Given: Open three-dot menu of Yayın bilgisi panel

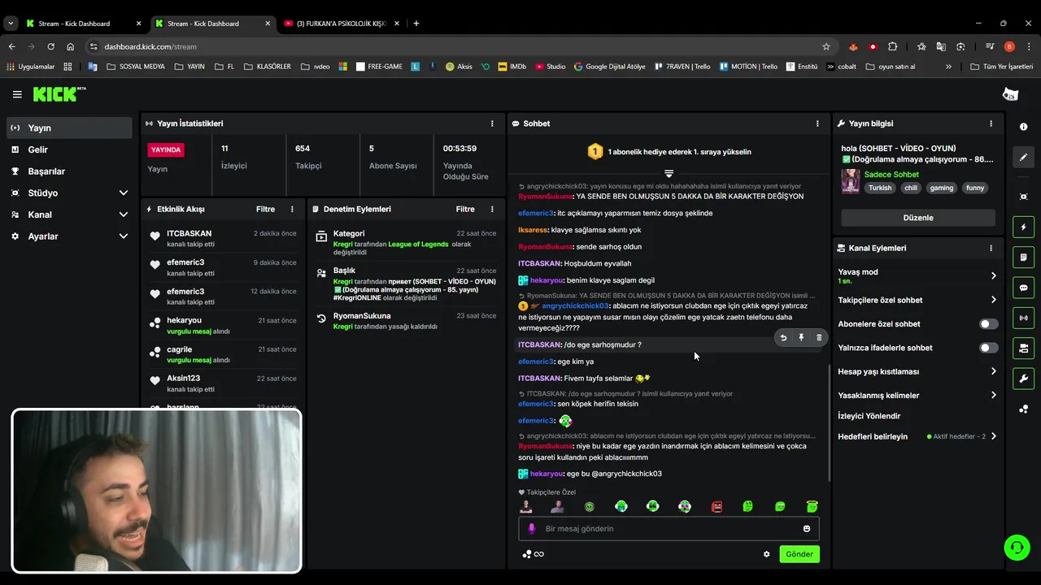Looking at the screenshot, I should coord(991,123).
